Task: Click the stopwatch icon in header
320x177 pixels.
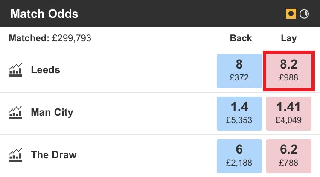Action: pyautogui.click(x=304, y=14)
